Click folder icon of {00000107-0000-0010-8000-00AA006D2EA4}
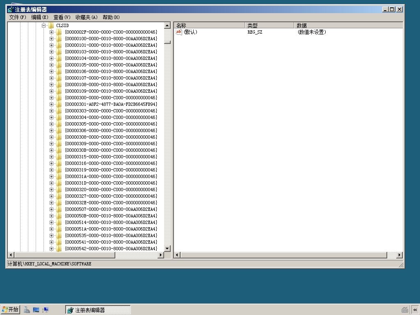The width and height of the screenshot is (420, 315). point(59,78)
